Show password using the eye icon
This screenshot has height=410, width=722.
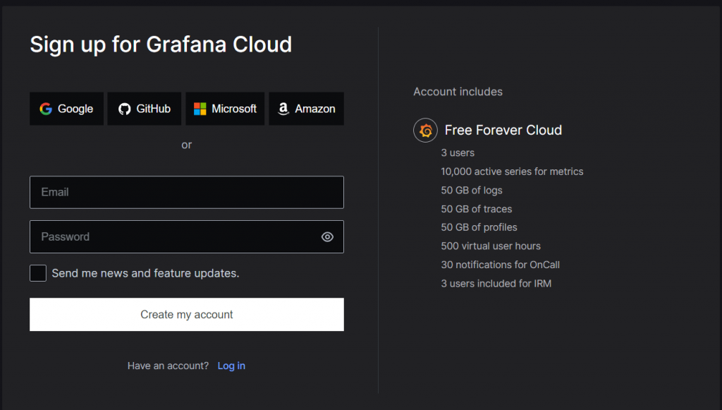coord(327,237)
